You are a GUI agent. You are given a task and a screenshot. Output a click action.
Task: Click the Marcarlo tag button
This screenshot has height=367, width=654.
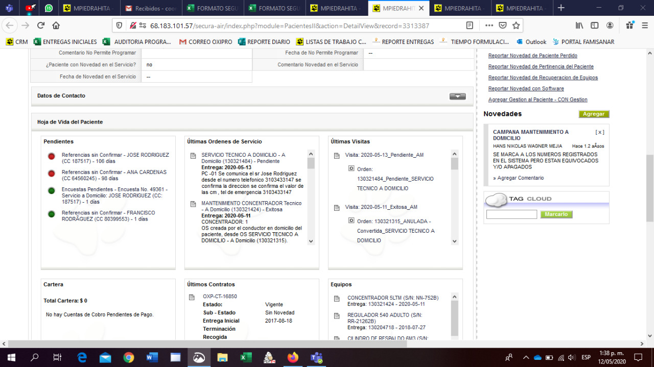(556, 214)
